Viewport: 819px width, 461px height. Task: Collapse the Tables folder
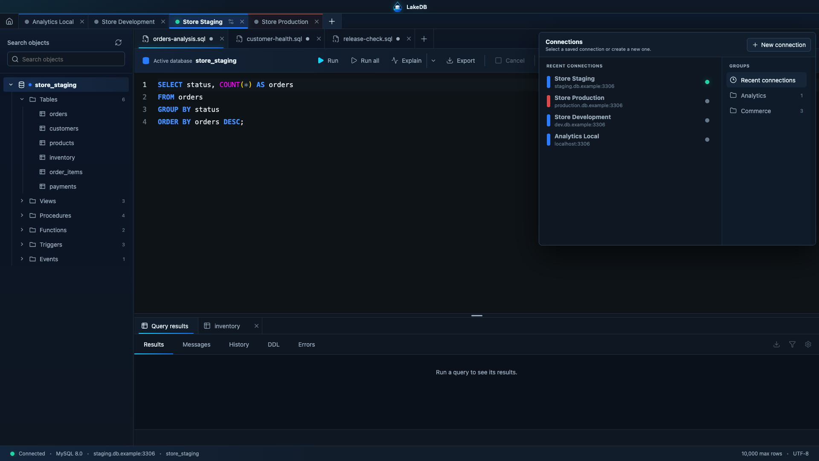(22, 99)
